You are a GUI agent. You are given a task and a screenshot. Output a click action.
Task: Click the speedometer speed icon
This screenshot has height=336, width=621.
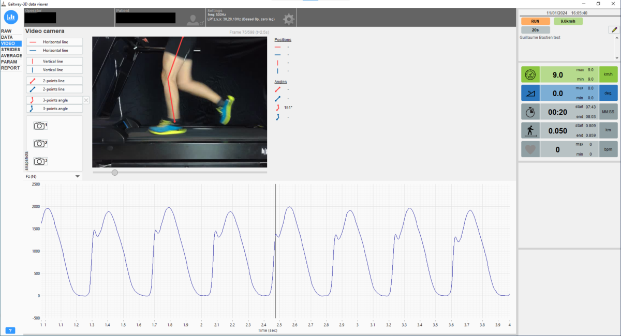tap(530, 75)
